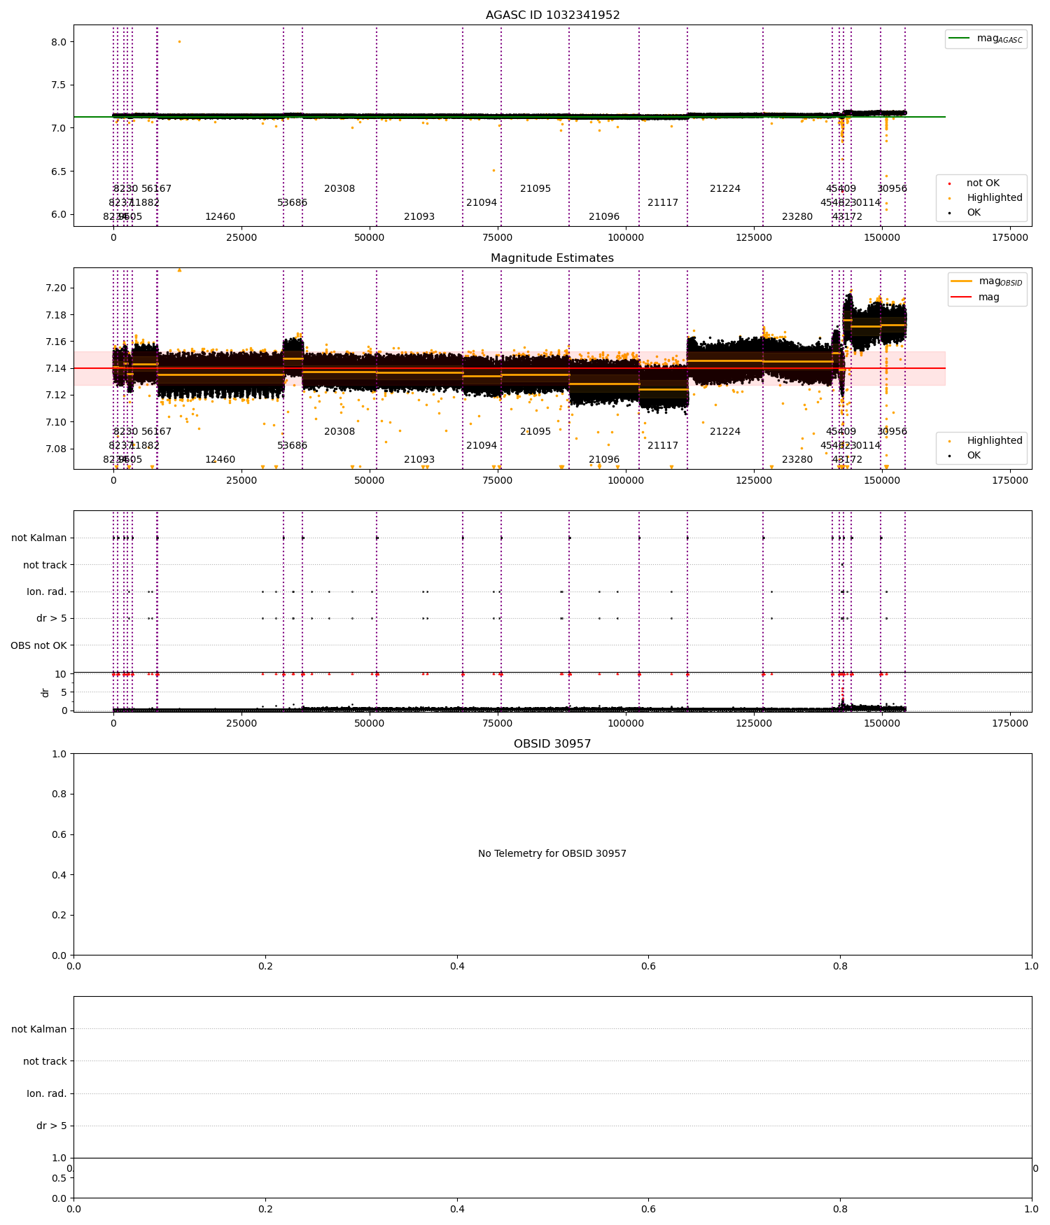
Task: Click the orange outlier point near magnitude 6.5
Action: pyautogui.click(x=493, y=170)
